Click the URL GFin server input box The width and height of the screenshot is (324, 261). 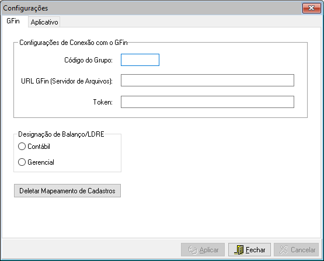pyautogui.click(x=207, y=80)
